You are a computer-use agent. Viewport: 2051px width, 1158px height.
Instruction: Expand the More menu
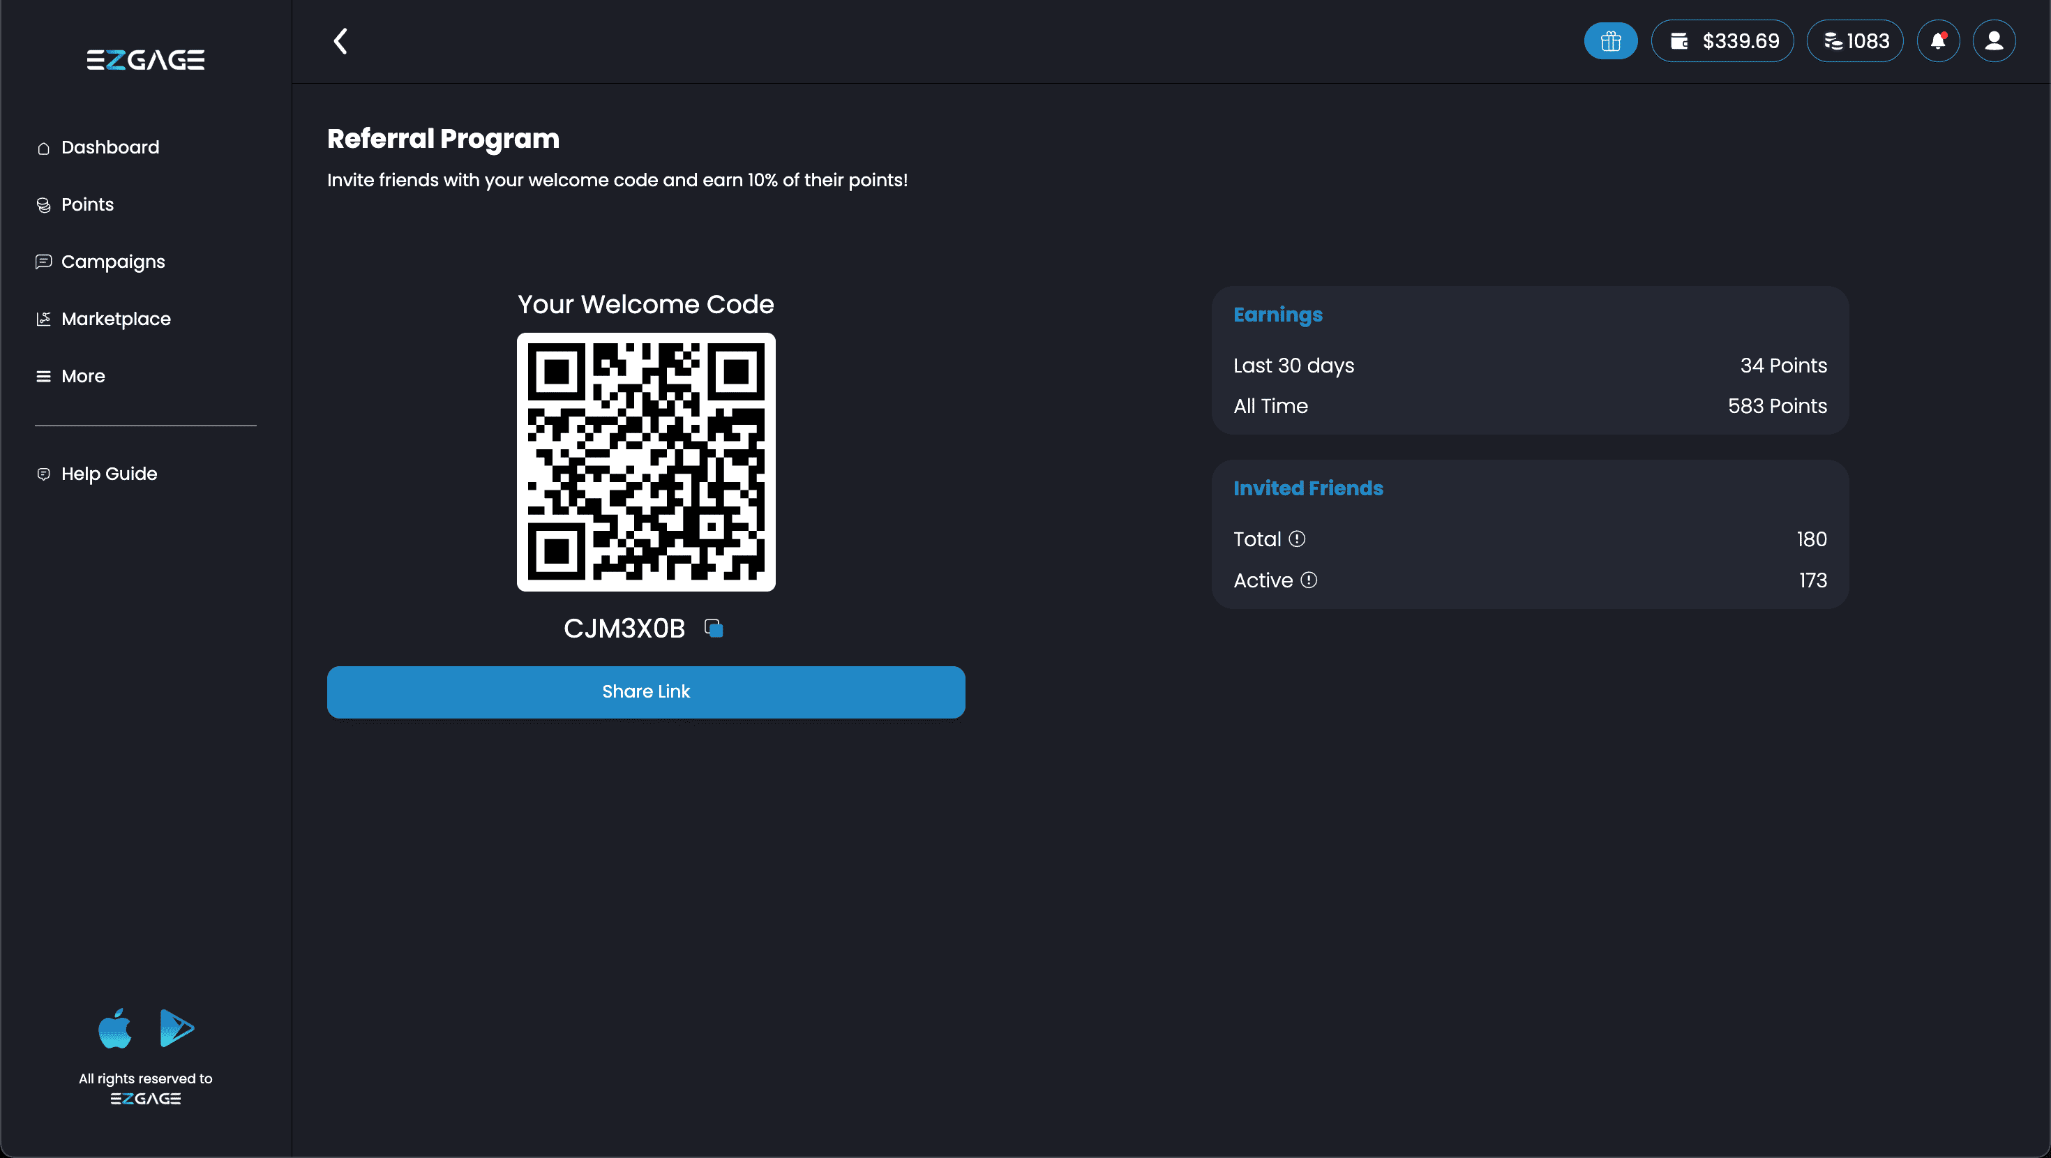click(83, 376)
